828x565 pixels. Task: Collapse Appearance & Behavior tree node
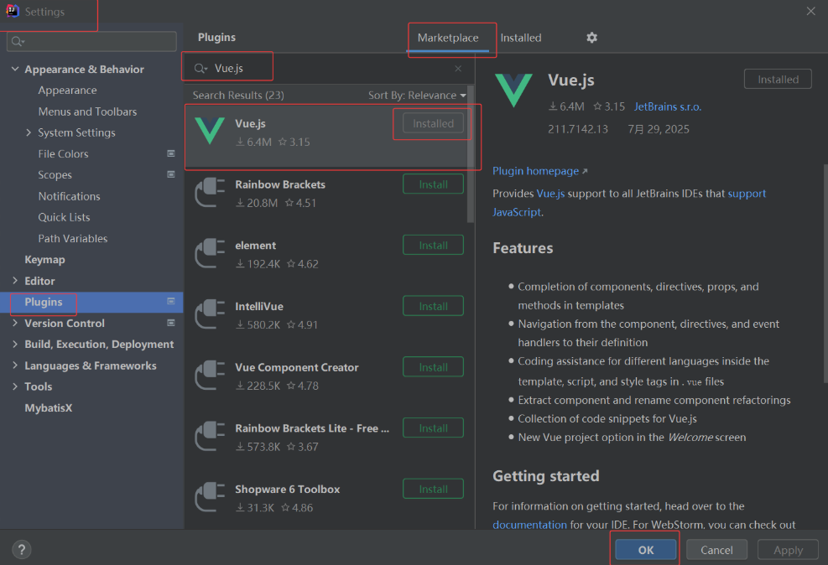click(15, 69)
